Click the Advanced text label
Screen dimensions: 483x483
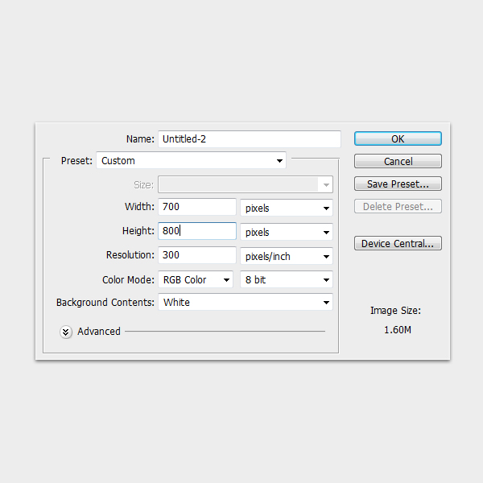[x=99, y=332]
